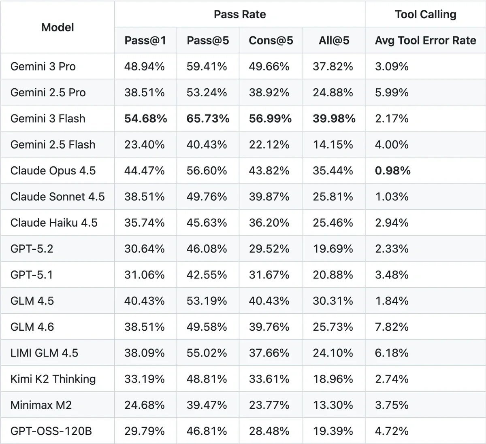Screen dimensions: 486x444
Task: Select the Gemini 3 Flash row label
Action: 48,119
